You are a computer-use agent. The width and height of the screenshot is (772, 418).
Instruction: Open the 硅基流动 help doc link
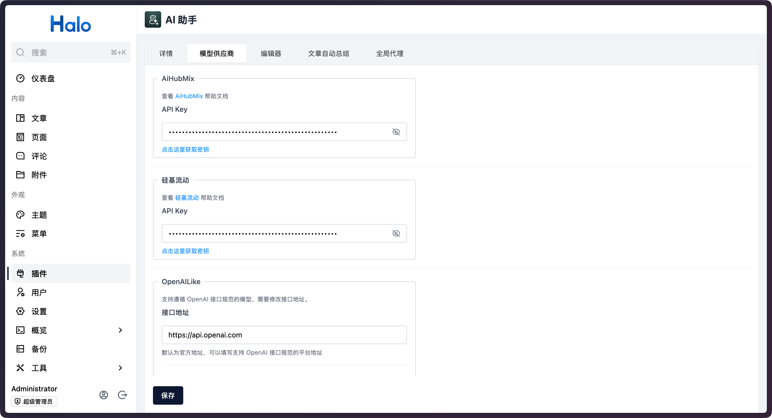pyautogui.click(x=187, y=198)
